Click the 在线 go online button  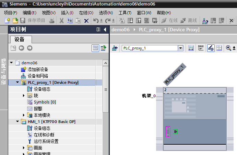click(x=169, y=20)
